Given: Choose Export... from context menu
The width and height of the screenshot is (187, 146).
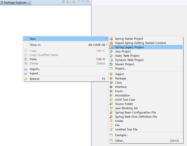Looking at the screenshot, I should point(65,73).
